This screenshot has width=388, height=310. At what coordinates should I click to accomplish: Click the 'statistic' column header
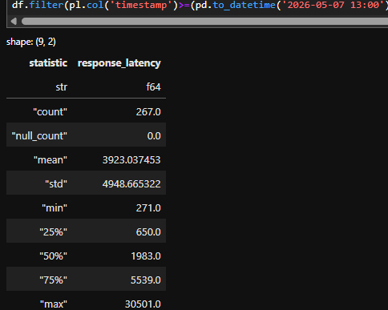coord(48,63)
